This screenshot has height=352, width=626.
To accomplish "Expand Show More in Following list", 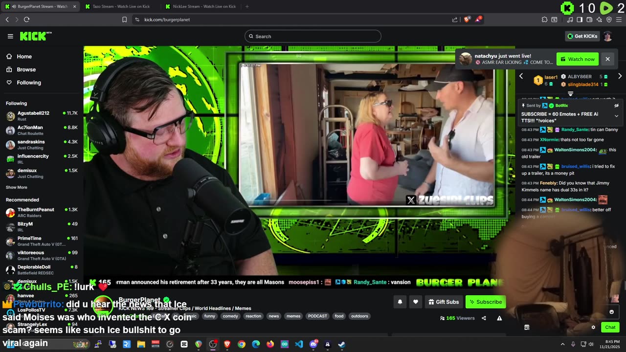I will tap(17, 187).
